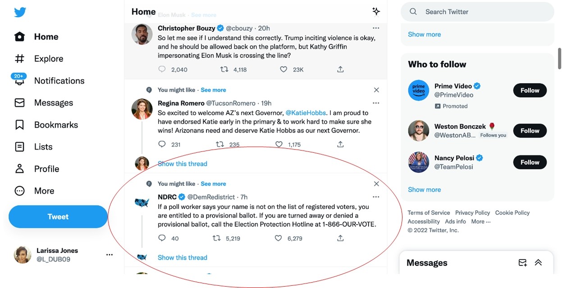Reply to Regina Romero's tweet
The height and width of the screenshot is (288, 562).
(x=162, y=144)
